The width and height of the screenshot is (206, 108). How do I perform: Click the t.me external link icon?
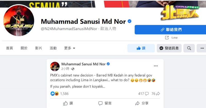click(x=167, y=38)
